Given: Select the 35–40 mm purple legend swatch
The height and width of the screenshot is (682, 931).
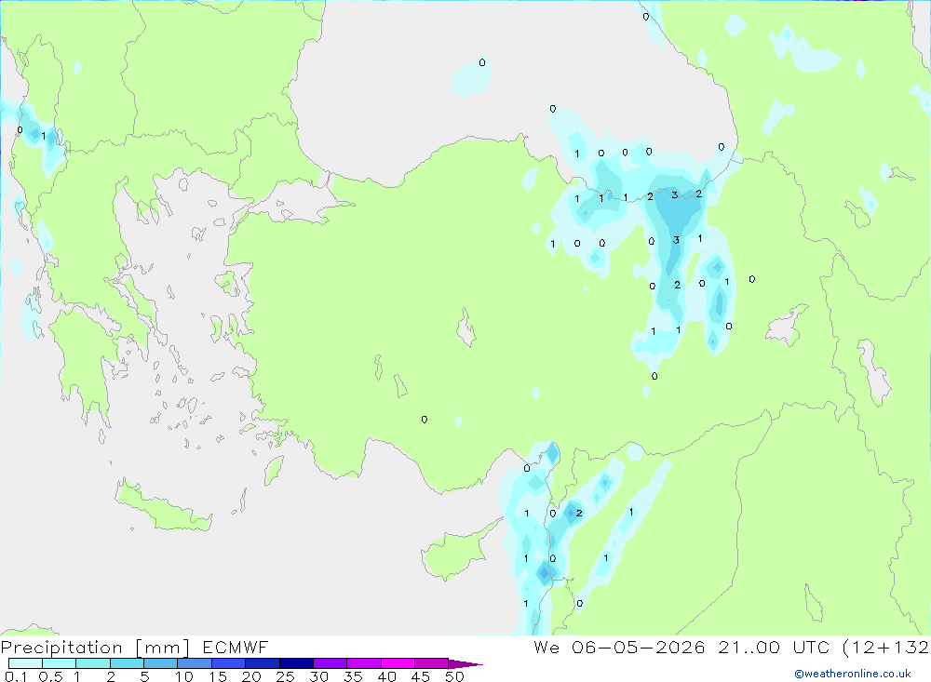Looking at the screenshot, I should 364,663.
